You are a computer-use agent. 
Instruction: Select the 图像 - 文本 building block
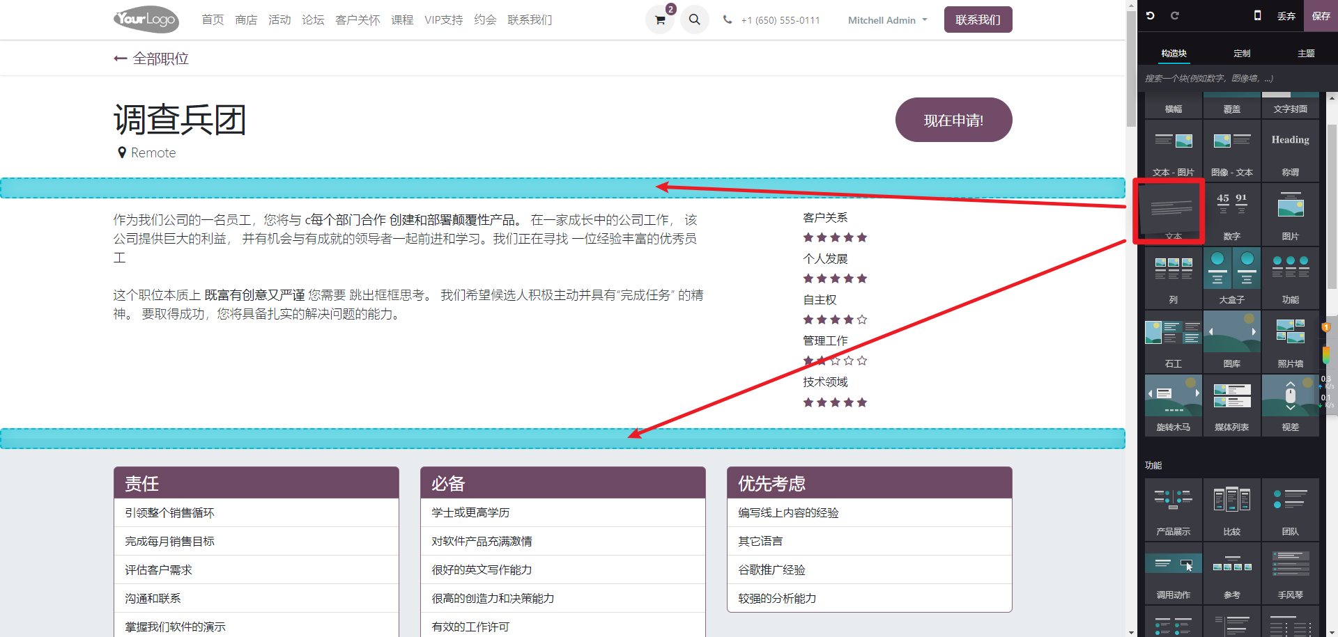[x=1232, y=151]
